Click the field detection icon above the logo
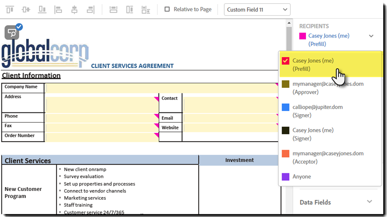The height and width of the screenshot is (217, 387). [12, 33]
